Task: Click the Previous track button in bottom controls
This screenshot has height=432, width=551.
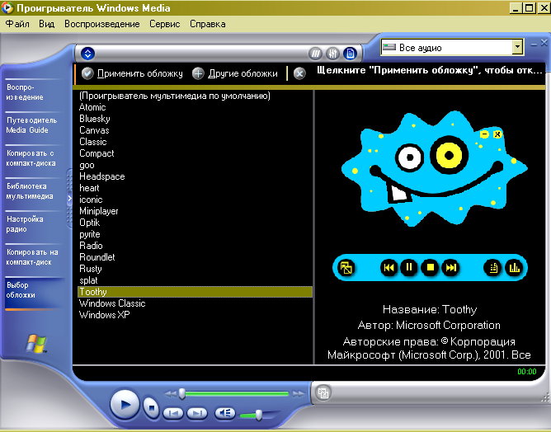Action: pos(173,413)
